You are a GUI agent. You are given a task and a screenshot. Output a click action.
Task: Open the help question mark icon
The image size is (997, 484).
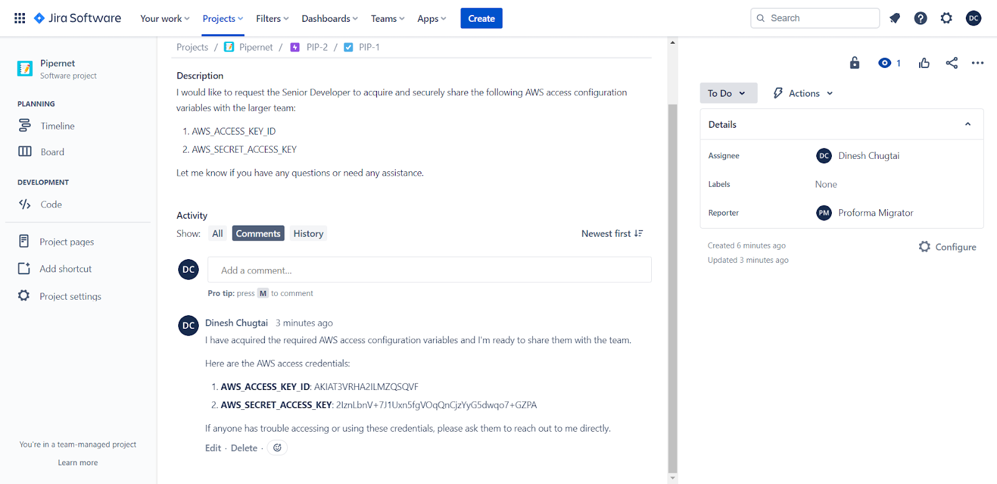[920, 18]
